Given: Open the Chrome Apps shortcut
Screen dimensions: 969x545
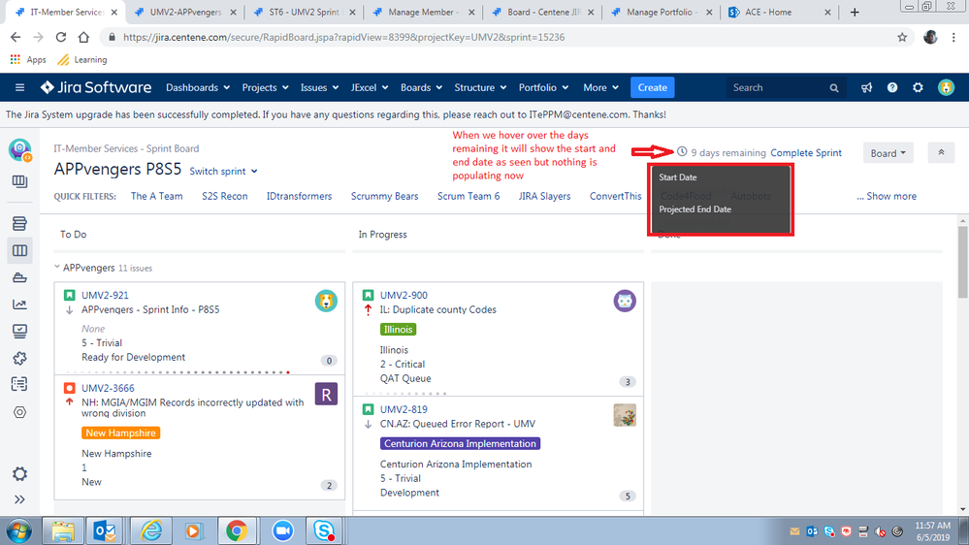Looking at the screenshot, I should 28,60.
